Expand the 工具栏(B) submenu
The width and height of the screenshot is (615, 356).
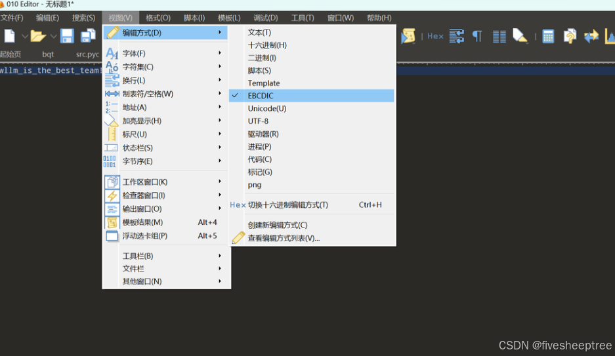point(166,256)
